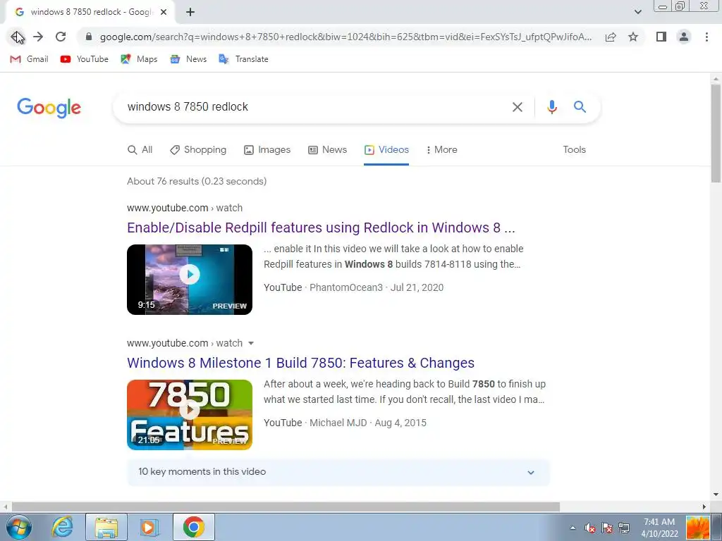Open the Gmail bookmark
The height and width of the screenshot is (541, 722).
[x=29, y=59]
